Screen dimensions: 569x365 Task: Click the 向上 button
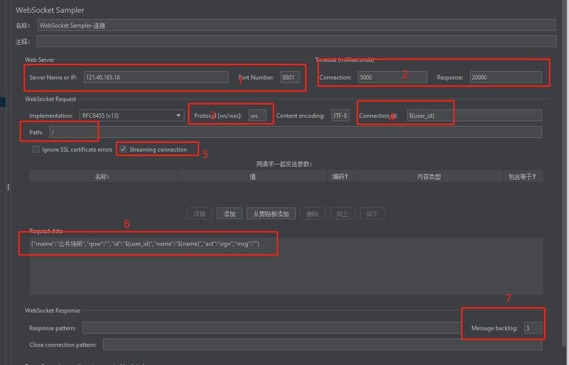tap(342, 214)
